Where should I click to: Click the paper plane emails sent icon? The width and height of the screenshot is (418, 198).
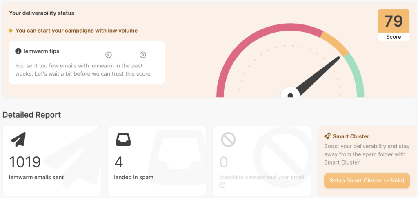point(18,140)
